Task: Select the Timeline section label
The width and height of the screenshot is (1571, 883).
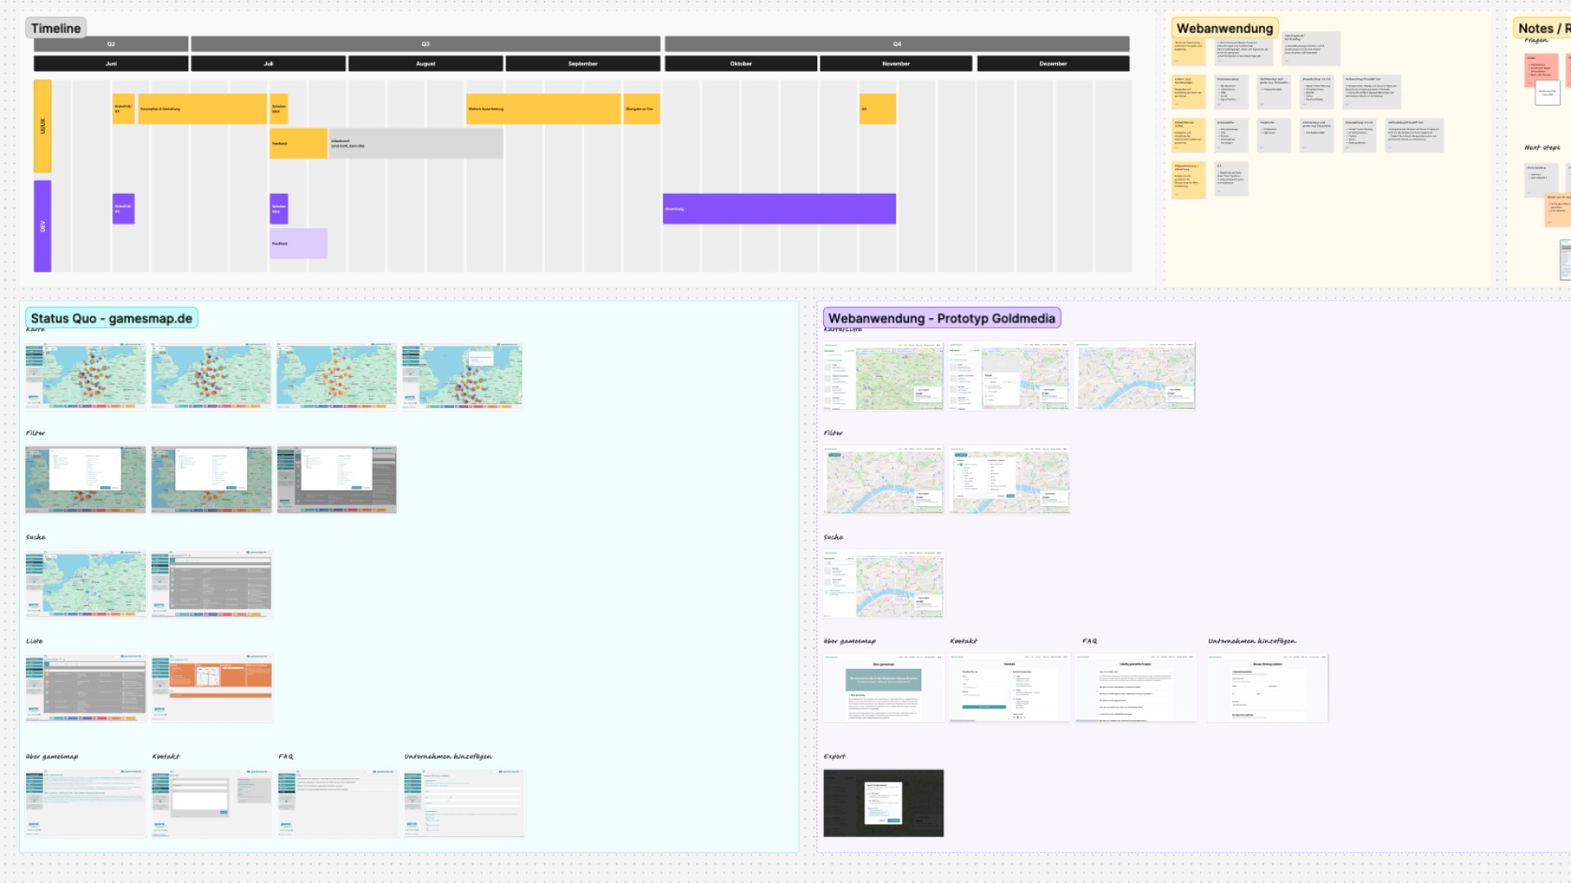Action: click(x=56, y=27)
